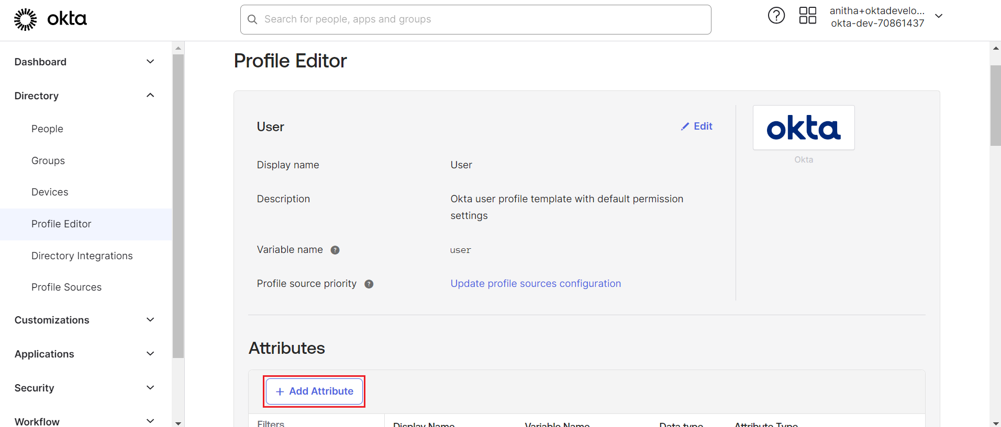
Task: Click the search magnifier icon
Action: (x=252, y=19)
